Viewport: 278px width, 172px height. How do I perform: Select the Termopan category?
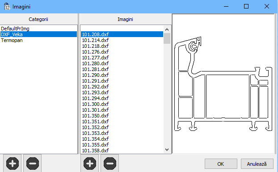tap(38, 40)
